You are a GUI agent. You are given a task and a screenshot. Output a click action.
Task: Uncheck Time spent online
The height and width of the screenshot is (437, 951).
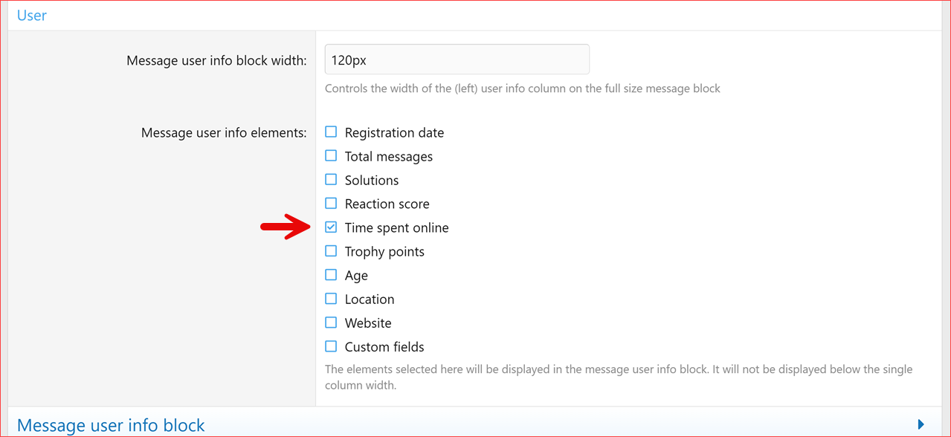tap(331, 227)
